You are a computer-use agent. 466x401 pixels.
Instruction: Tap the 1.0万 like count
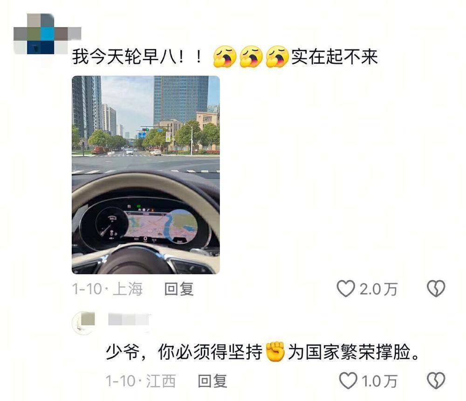tap(379, 381)
